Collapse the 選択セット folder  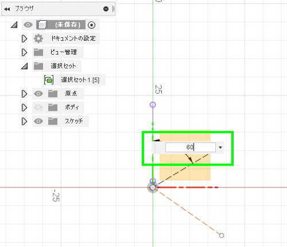click(x=25, y=66)
